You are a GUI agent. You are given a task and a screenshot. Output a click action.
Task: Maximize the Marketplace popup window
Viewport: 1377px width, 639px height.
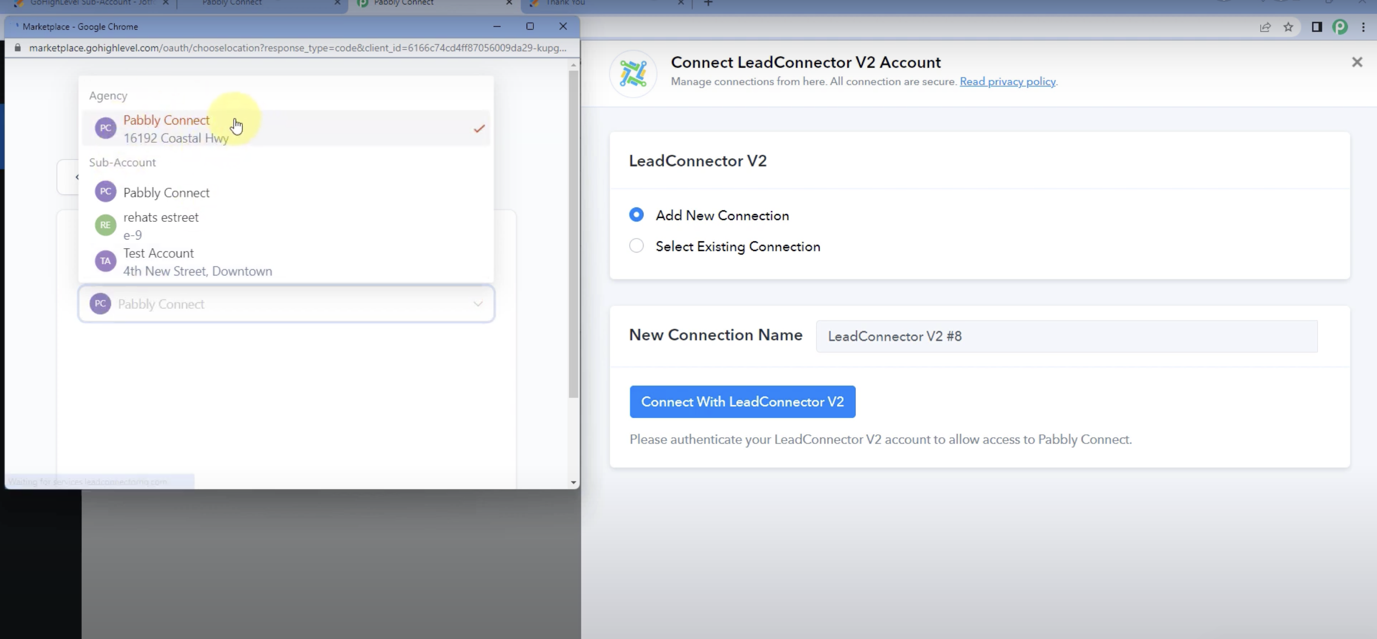point(530,26)
